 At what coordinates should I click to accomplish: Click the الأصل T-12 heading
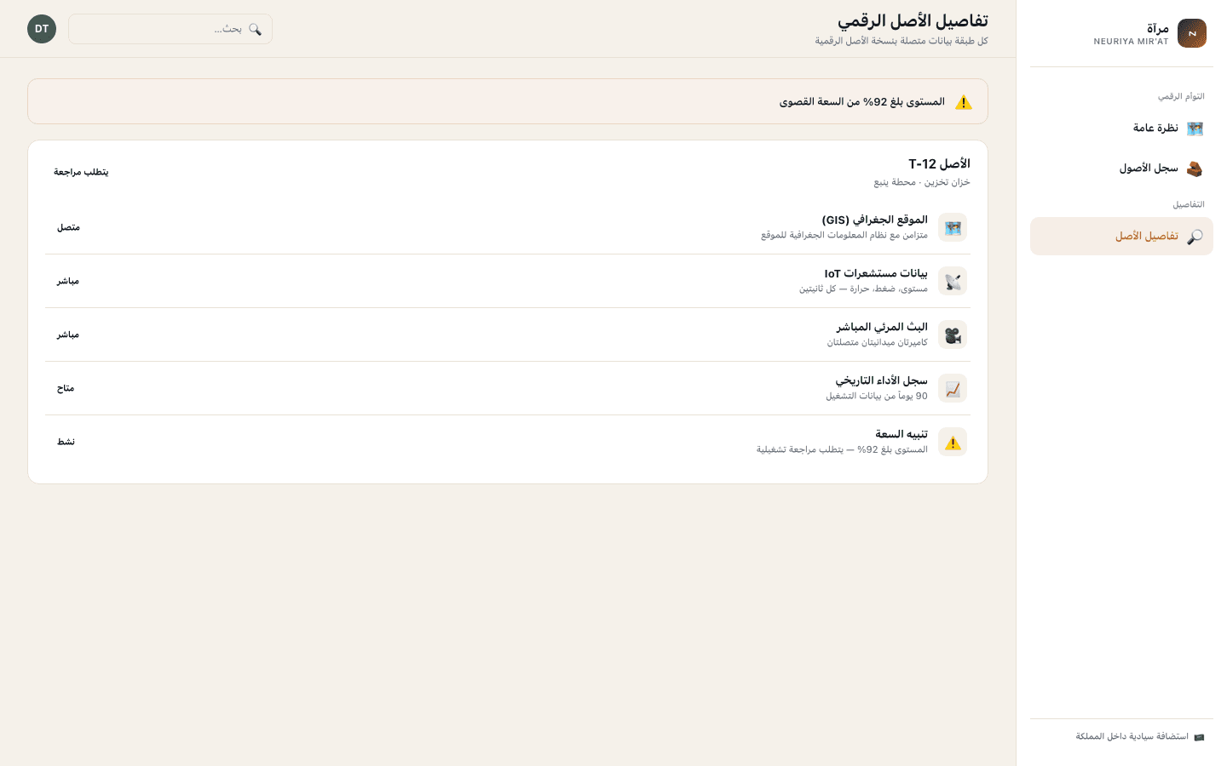click(x=939, y=163)
